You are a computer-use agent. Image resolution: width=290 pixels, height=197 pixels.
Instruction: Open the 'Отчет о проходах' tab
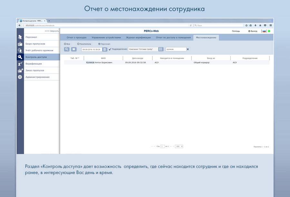[x=76, y=38]
